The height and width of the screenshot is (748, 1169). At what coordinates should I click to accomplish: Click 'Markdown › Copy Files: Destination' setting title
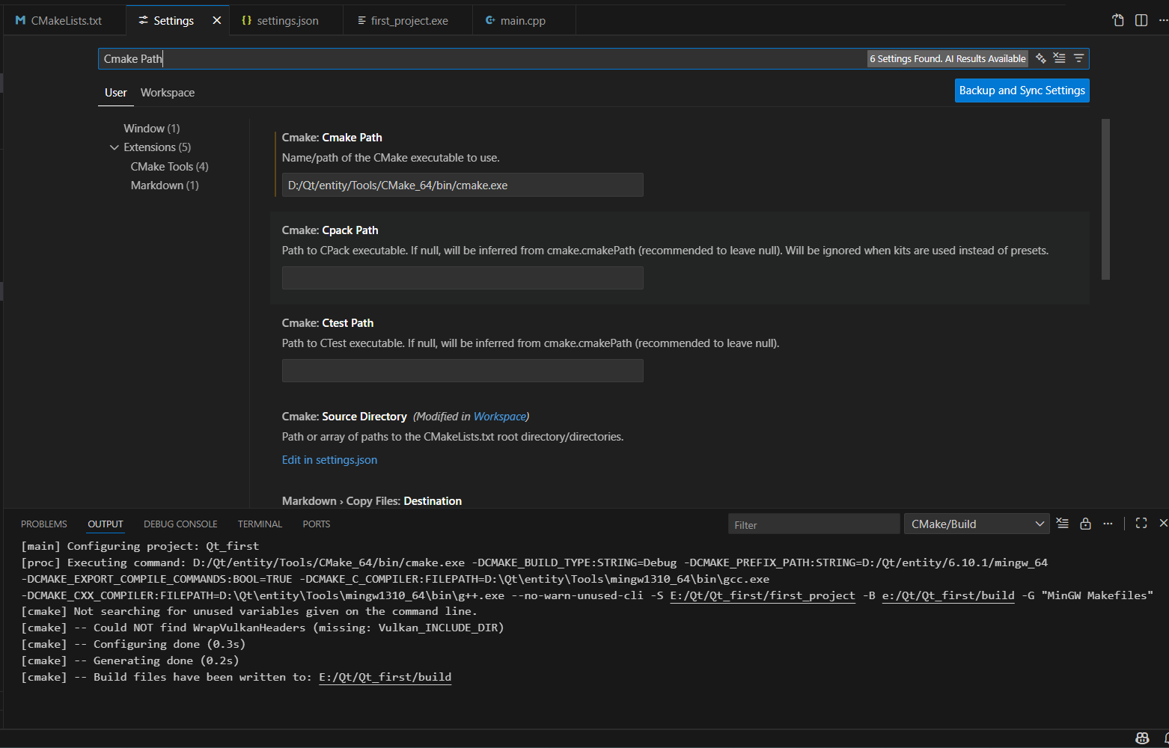(372, 501)
